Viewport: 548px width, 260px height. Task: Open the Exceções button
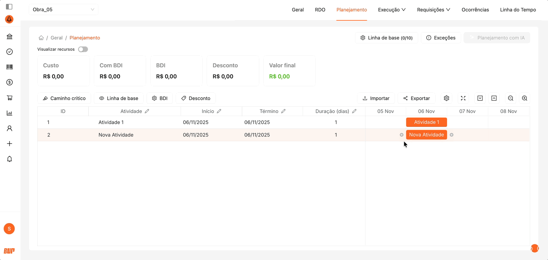click(441, 38)
